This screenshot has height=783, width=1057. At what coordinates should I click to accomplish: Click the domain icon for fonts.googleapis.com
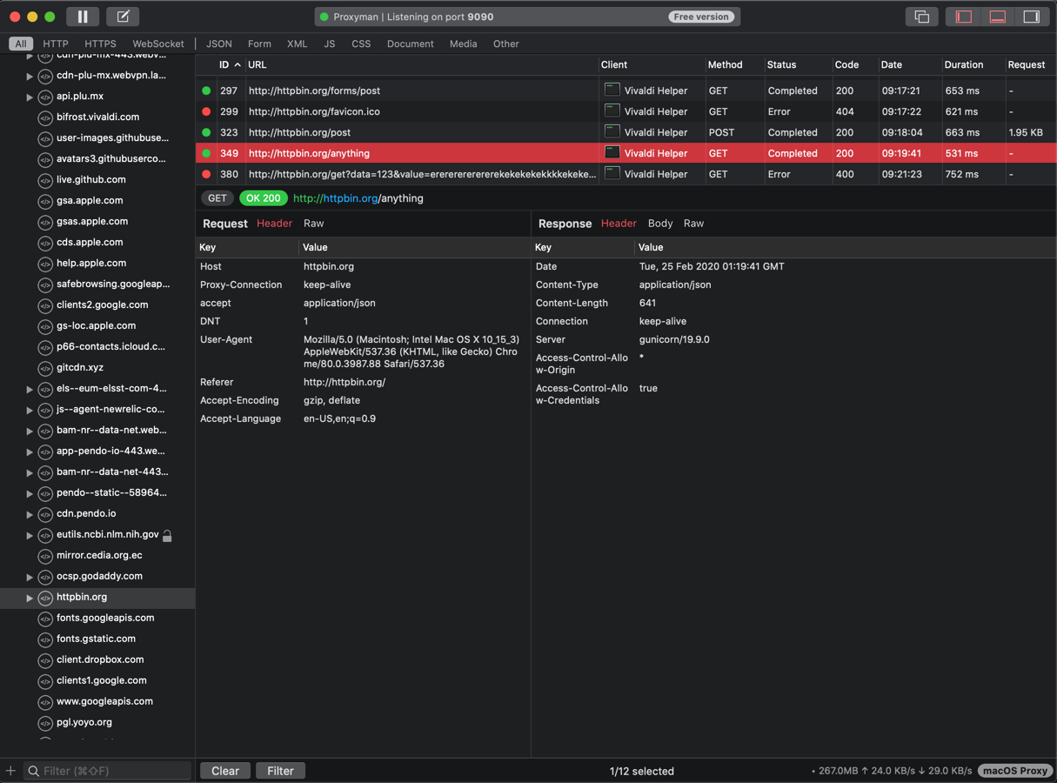45,619
